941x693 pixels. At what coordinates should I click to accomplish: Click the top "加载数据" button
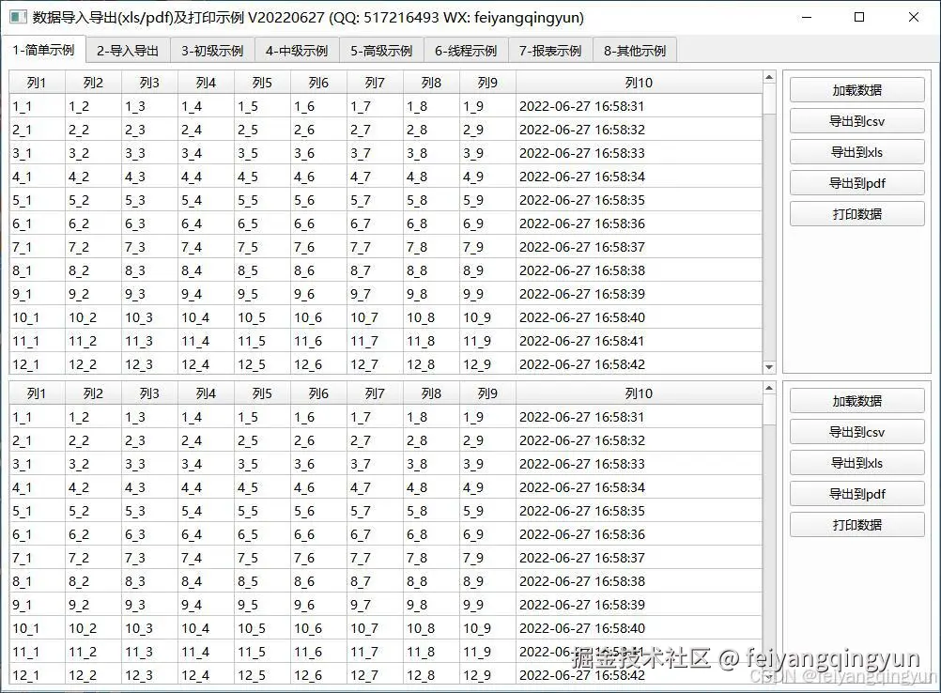point(856,89)
